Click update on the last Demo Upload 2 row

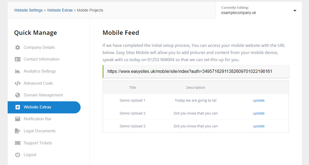click(258, 126)
